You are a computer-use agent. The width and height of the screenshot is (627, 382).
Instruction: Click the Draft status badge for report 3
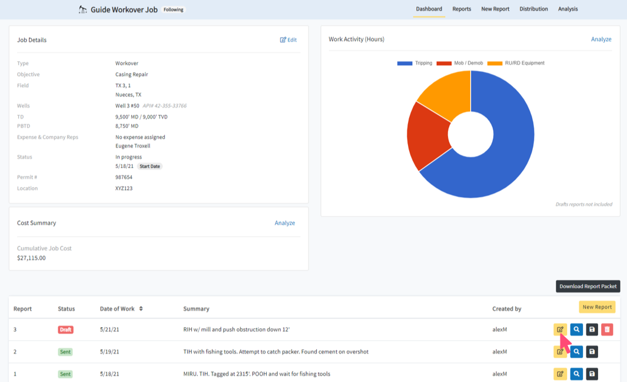click(65, 330)
